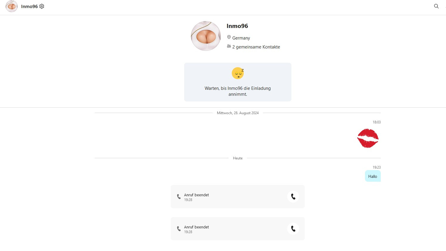Click the people icon beside gemeinsame Kontakte
This screenshot has height=251, width=446.
229,46
